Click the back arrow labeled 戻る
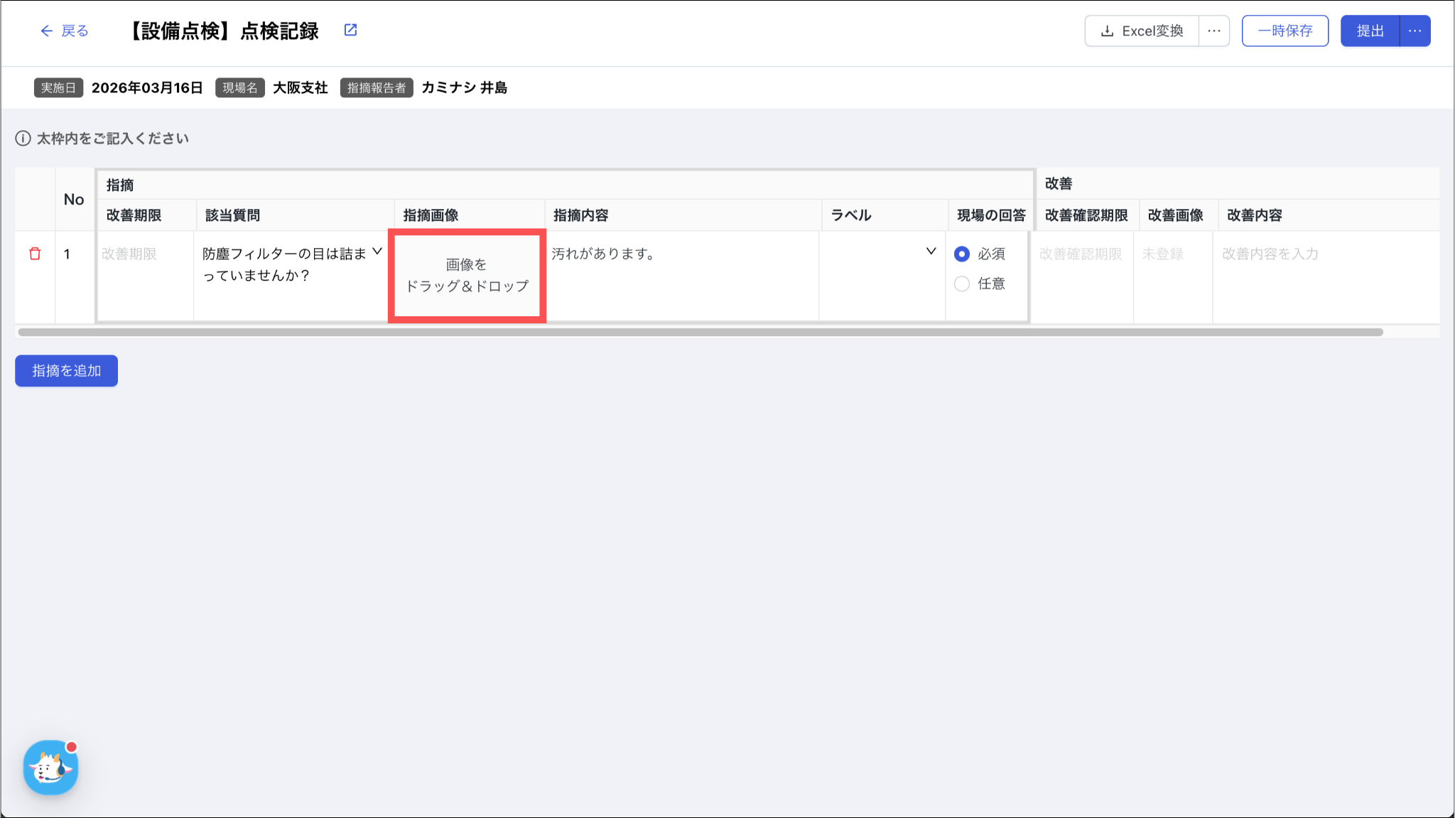The height and width of the screenshot is (818, 1455). (64, 31)
